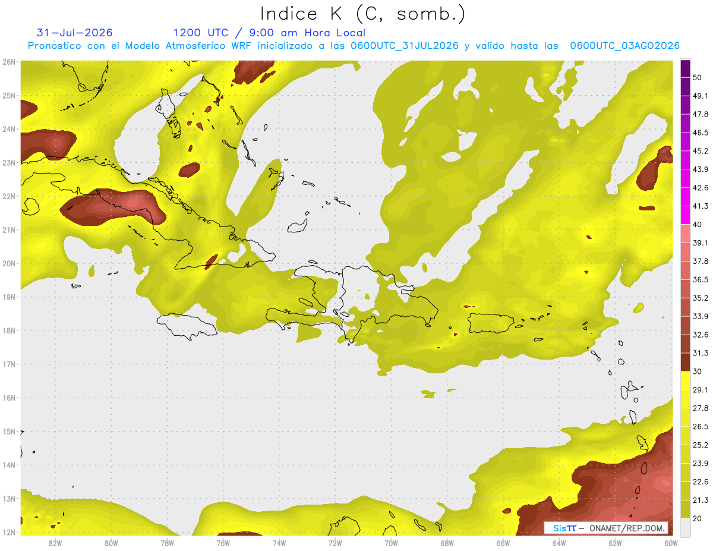
Task: Click longitude label "60W"
Action: [x=671, y=543]
